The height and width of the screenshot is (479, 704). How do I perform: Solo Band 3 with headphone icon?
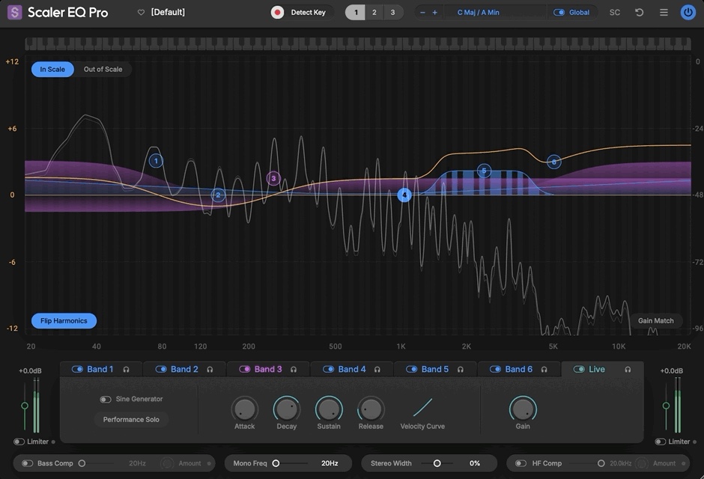click(294, 370)
